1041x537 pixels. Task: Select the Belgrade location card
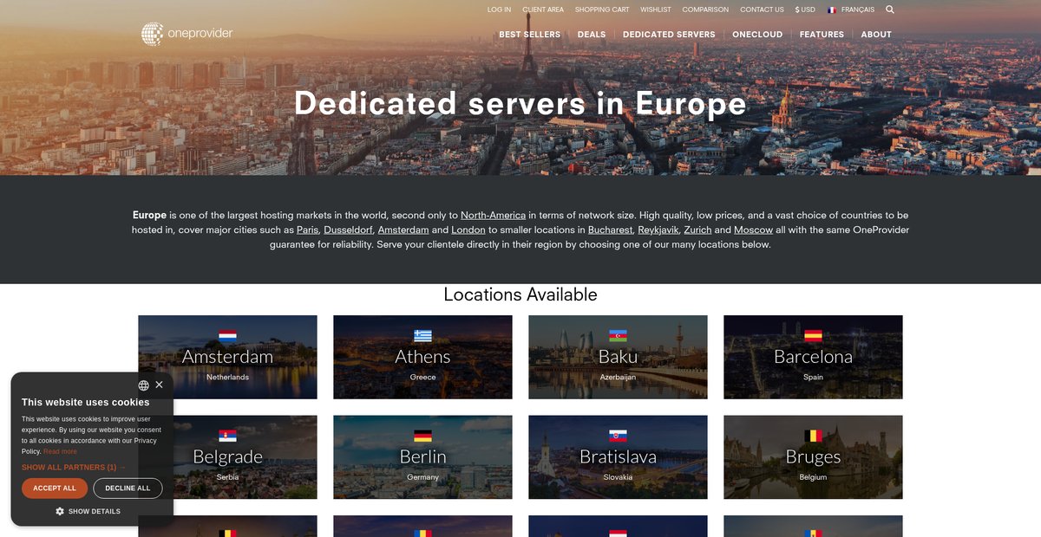pos(227,457)
